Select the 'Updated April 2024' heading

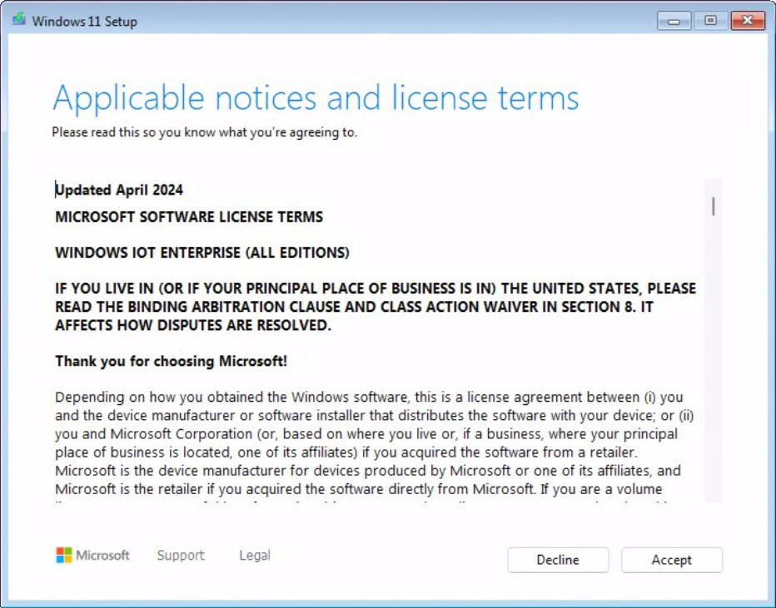[118, 190]
